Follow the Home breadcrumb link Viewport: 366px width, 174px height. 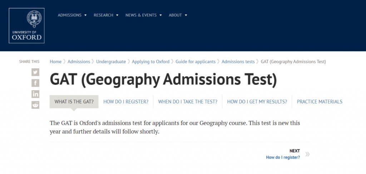55,62
